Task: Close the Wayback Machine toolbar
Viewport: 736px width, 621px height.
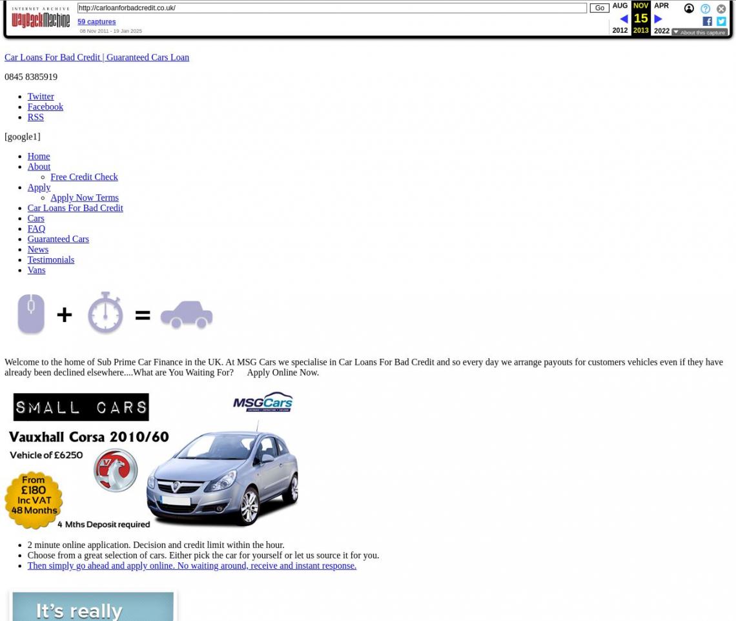Action: [721, 8]
